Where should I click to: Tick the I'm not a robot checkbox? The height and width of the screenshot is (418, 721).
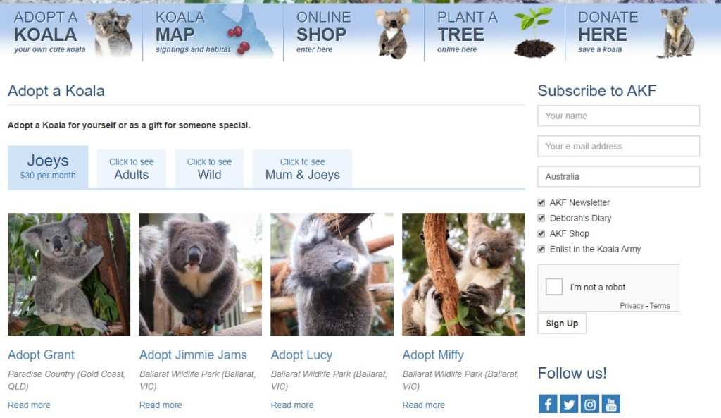pos(554,287)
